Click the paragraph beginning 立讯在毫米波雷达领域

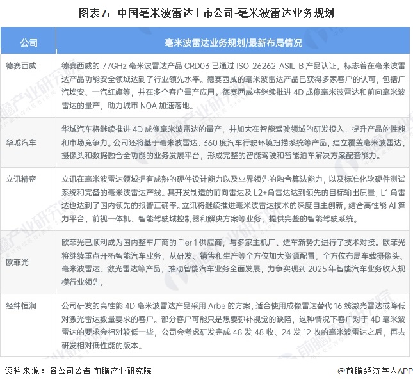tap(233, 199)
